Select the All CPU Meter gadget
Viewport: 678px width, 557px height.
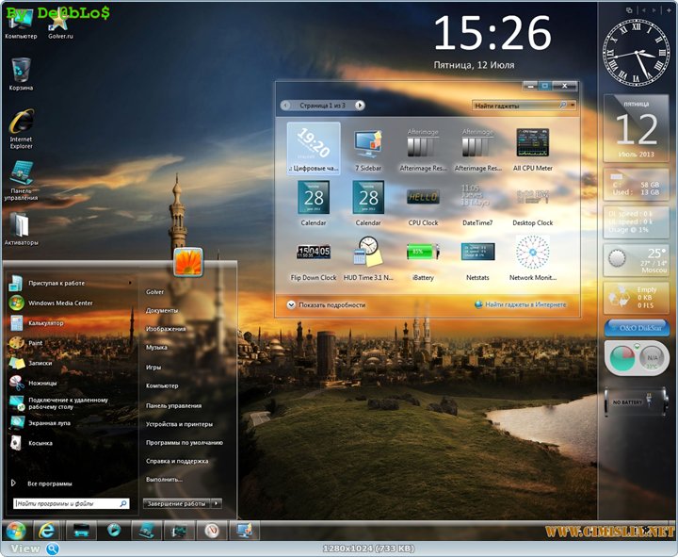pos(533,144)
